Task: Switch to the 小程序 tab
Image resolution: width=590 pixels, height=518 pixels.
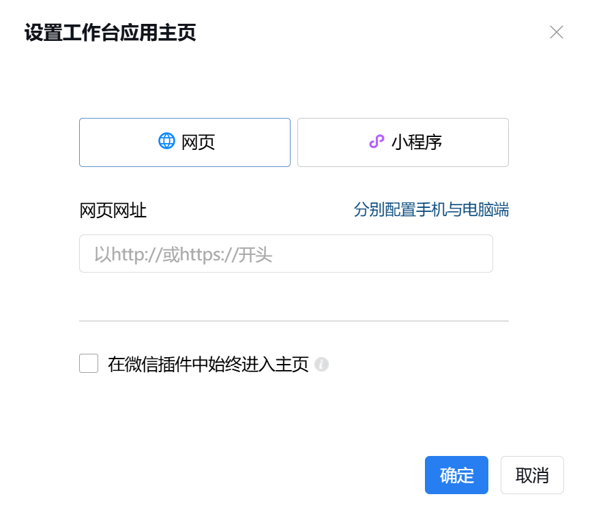Action: pyautogui.click(x=402, y=142)
